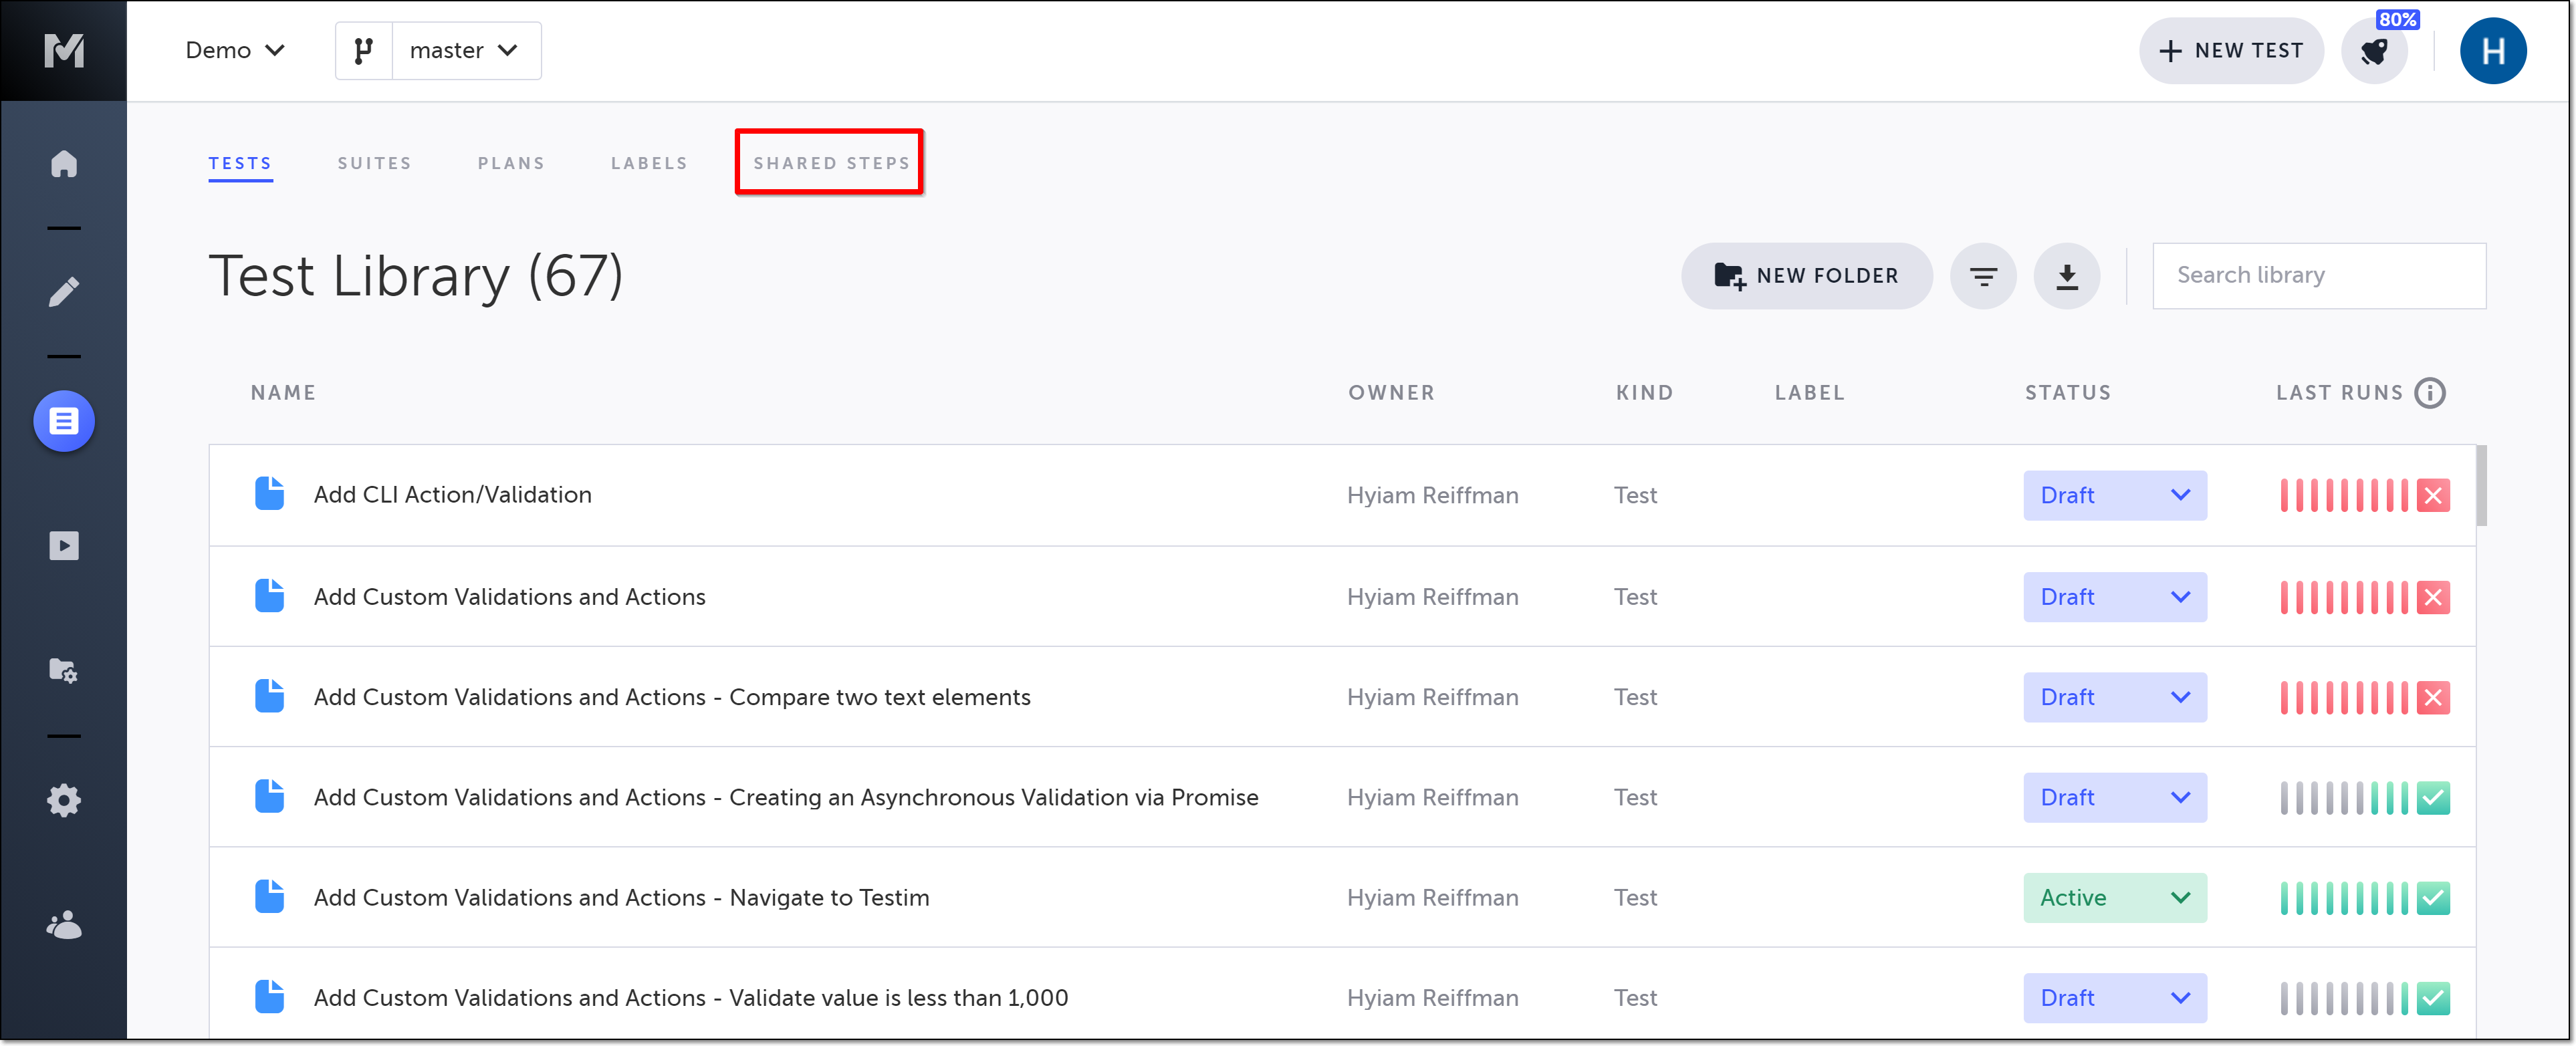Click the Test Library (67) heading
Image resolution: width=2576 pixels, height=1046 pixels.
(415, 276)
